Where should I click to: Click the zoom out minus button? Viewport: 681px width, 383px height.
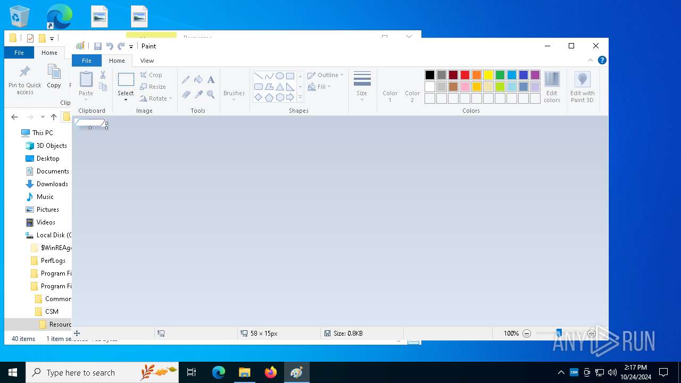coord(527,334)
